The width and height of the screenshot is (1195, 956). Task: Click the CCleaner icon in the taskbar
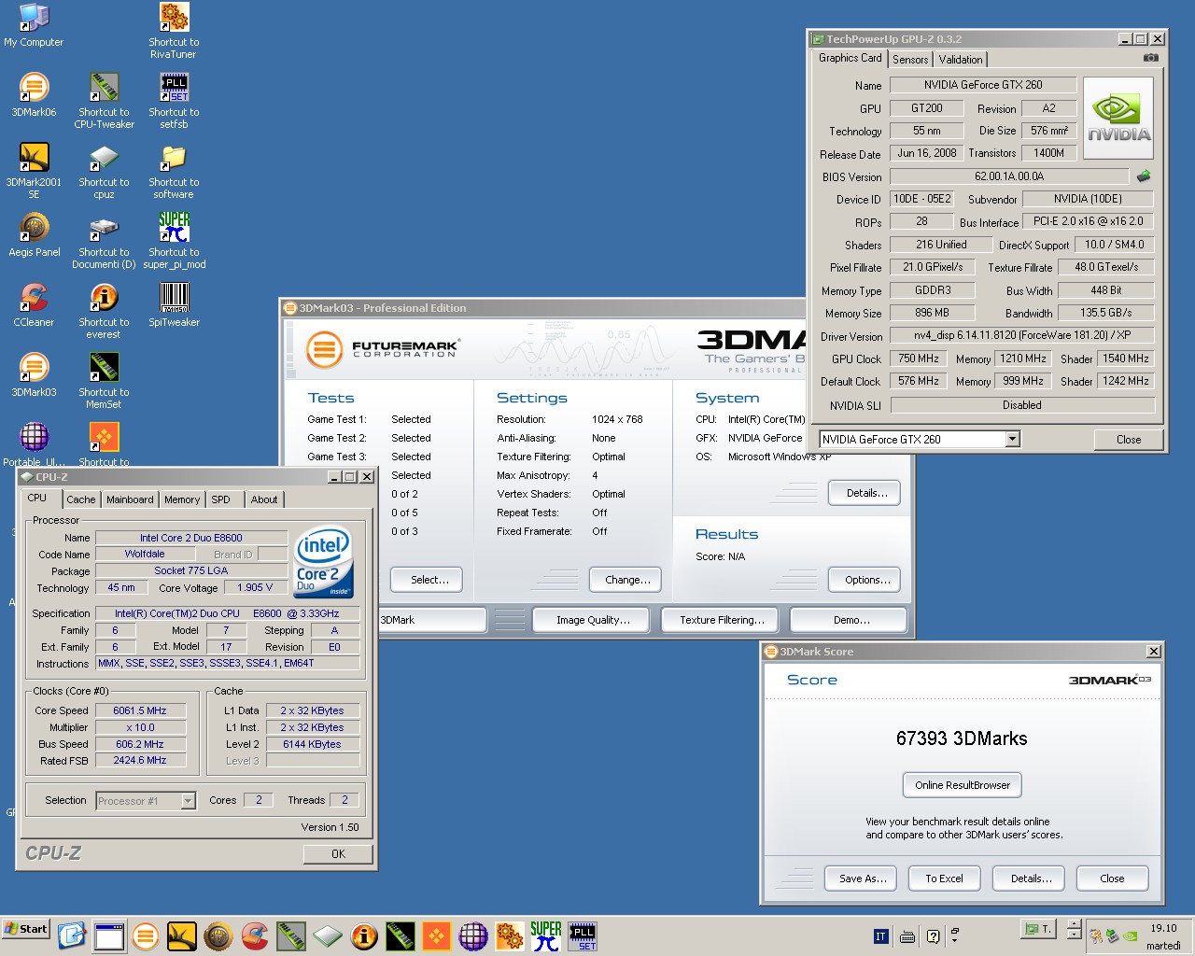point(254,935)
